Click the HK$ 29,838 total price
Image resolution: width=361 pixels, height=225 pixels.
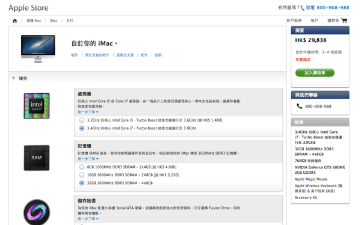point(311,40)
